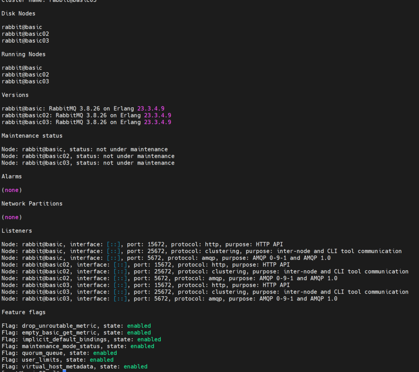Click Erlang version 23.3.4.9 on the rabbit@basic03: line
The height and width of the screenshot is (372, 419).
tap(158, 122)
